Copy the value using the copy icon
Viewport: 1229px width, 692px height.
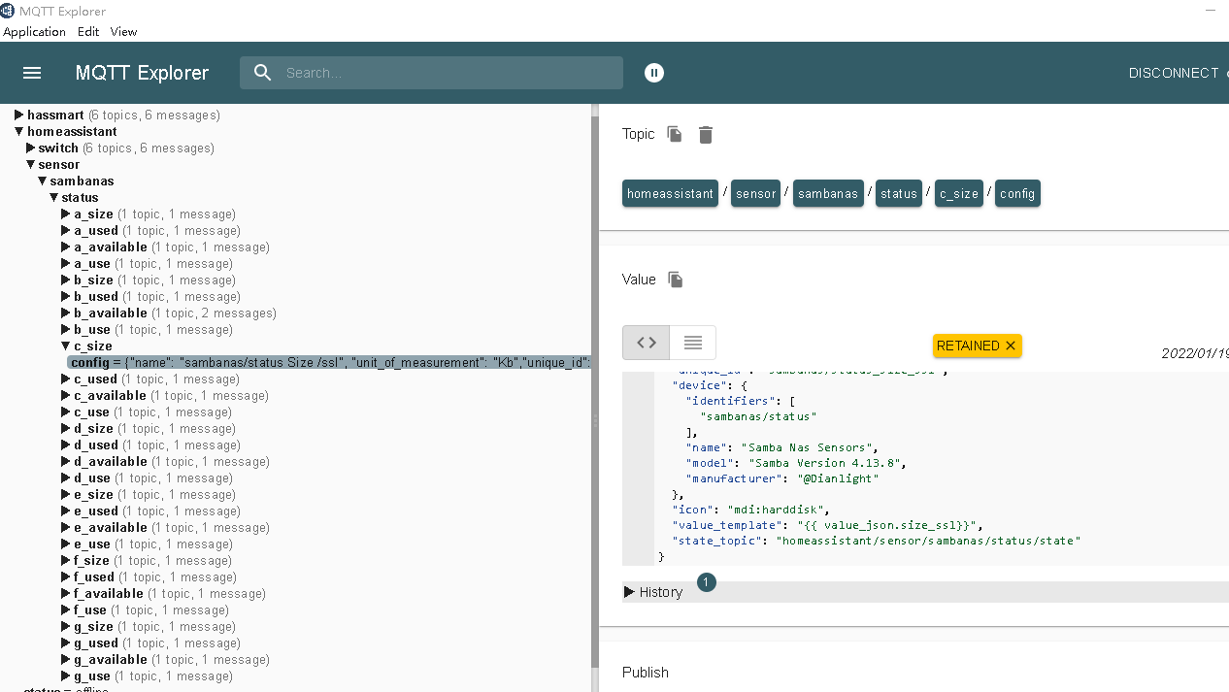[676, 280]
